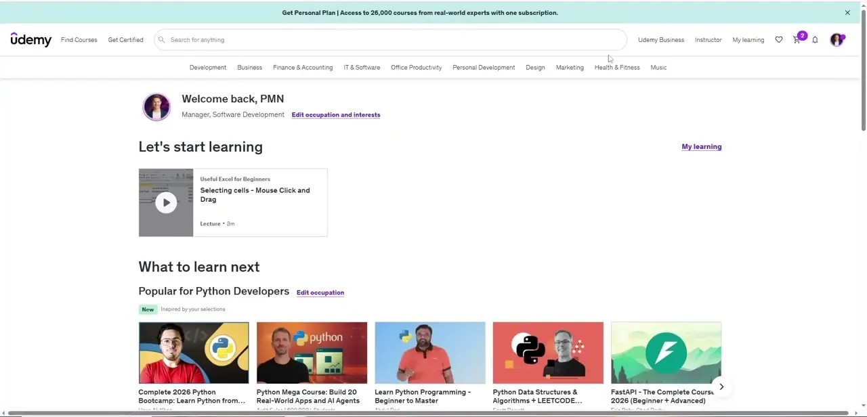Open My learning in header
Screen dimensions: 867x417
pos(748,40)
